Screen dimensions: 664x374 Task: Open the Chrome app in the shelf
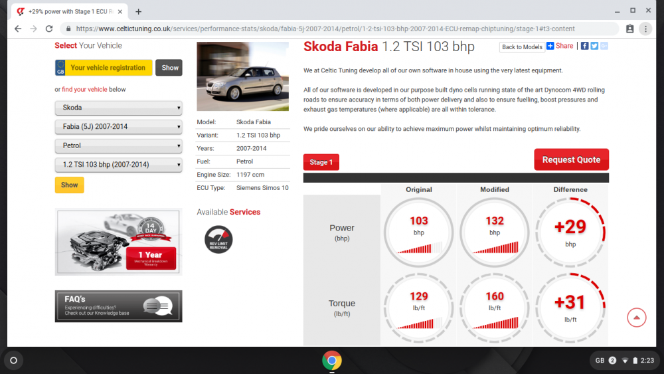pos(332,361)
